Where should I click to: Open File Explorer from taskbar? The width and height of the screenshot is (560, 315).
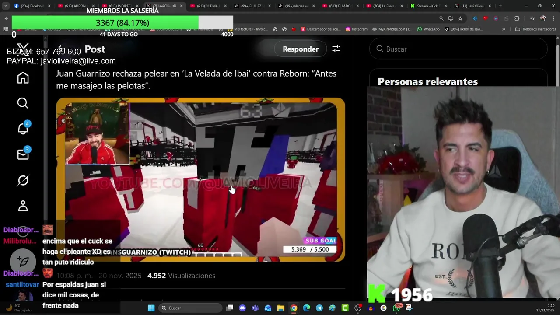(x=281, y=308)
